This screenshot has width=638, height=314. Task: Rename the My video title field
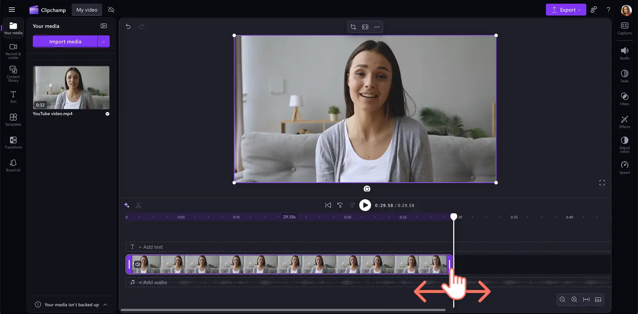(87, 10)
